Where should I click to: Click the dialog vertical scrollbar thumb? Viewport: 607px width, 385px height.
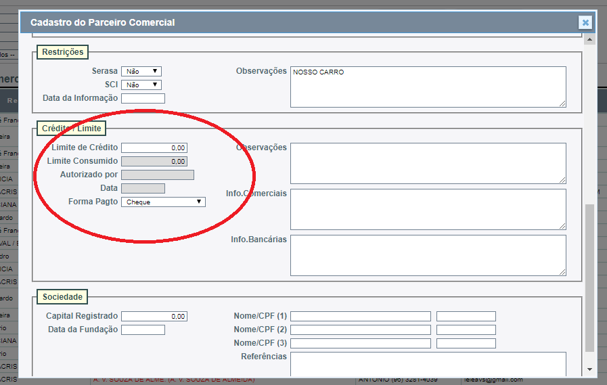coord(589,277)
